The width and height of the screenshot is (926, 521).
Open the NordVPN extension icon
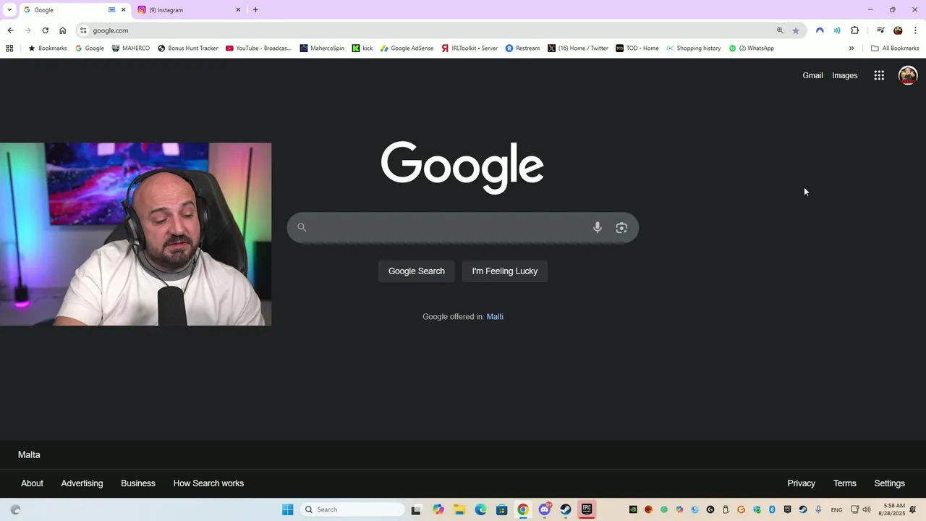(x=820, y=30)
